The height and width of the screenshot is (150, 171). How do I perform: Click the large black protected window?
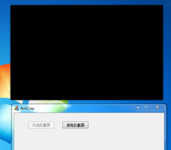pyautogui.click(x=87, y=52)
